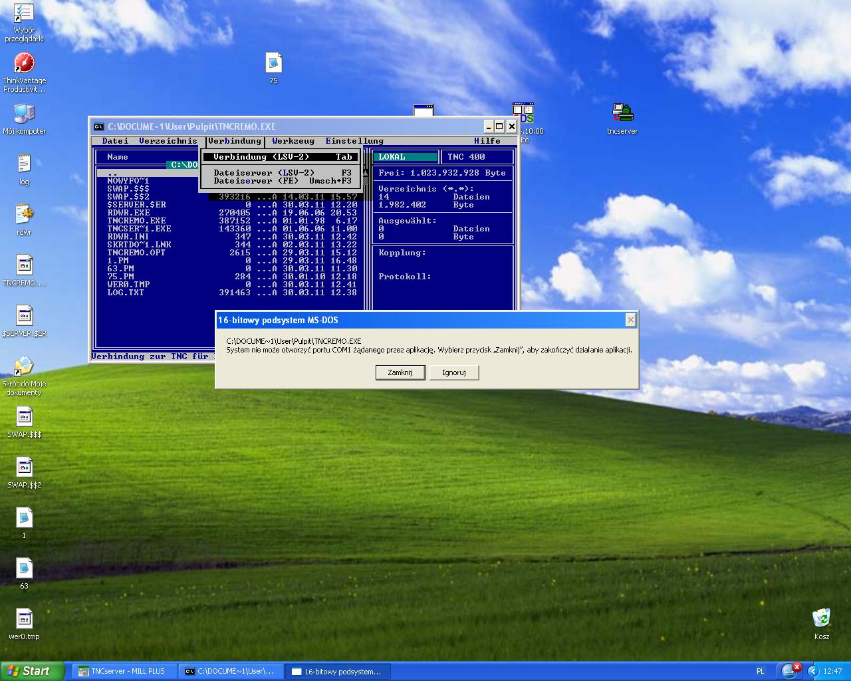851x681 pixels.
Task: Click the Name column header
Action: [118, 157]
